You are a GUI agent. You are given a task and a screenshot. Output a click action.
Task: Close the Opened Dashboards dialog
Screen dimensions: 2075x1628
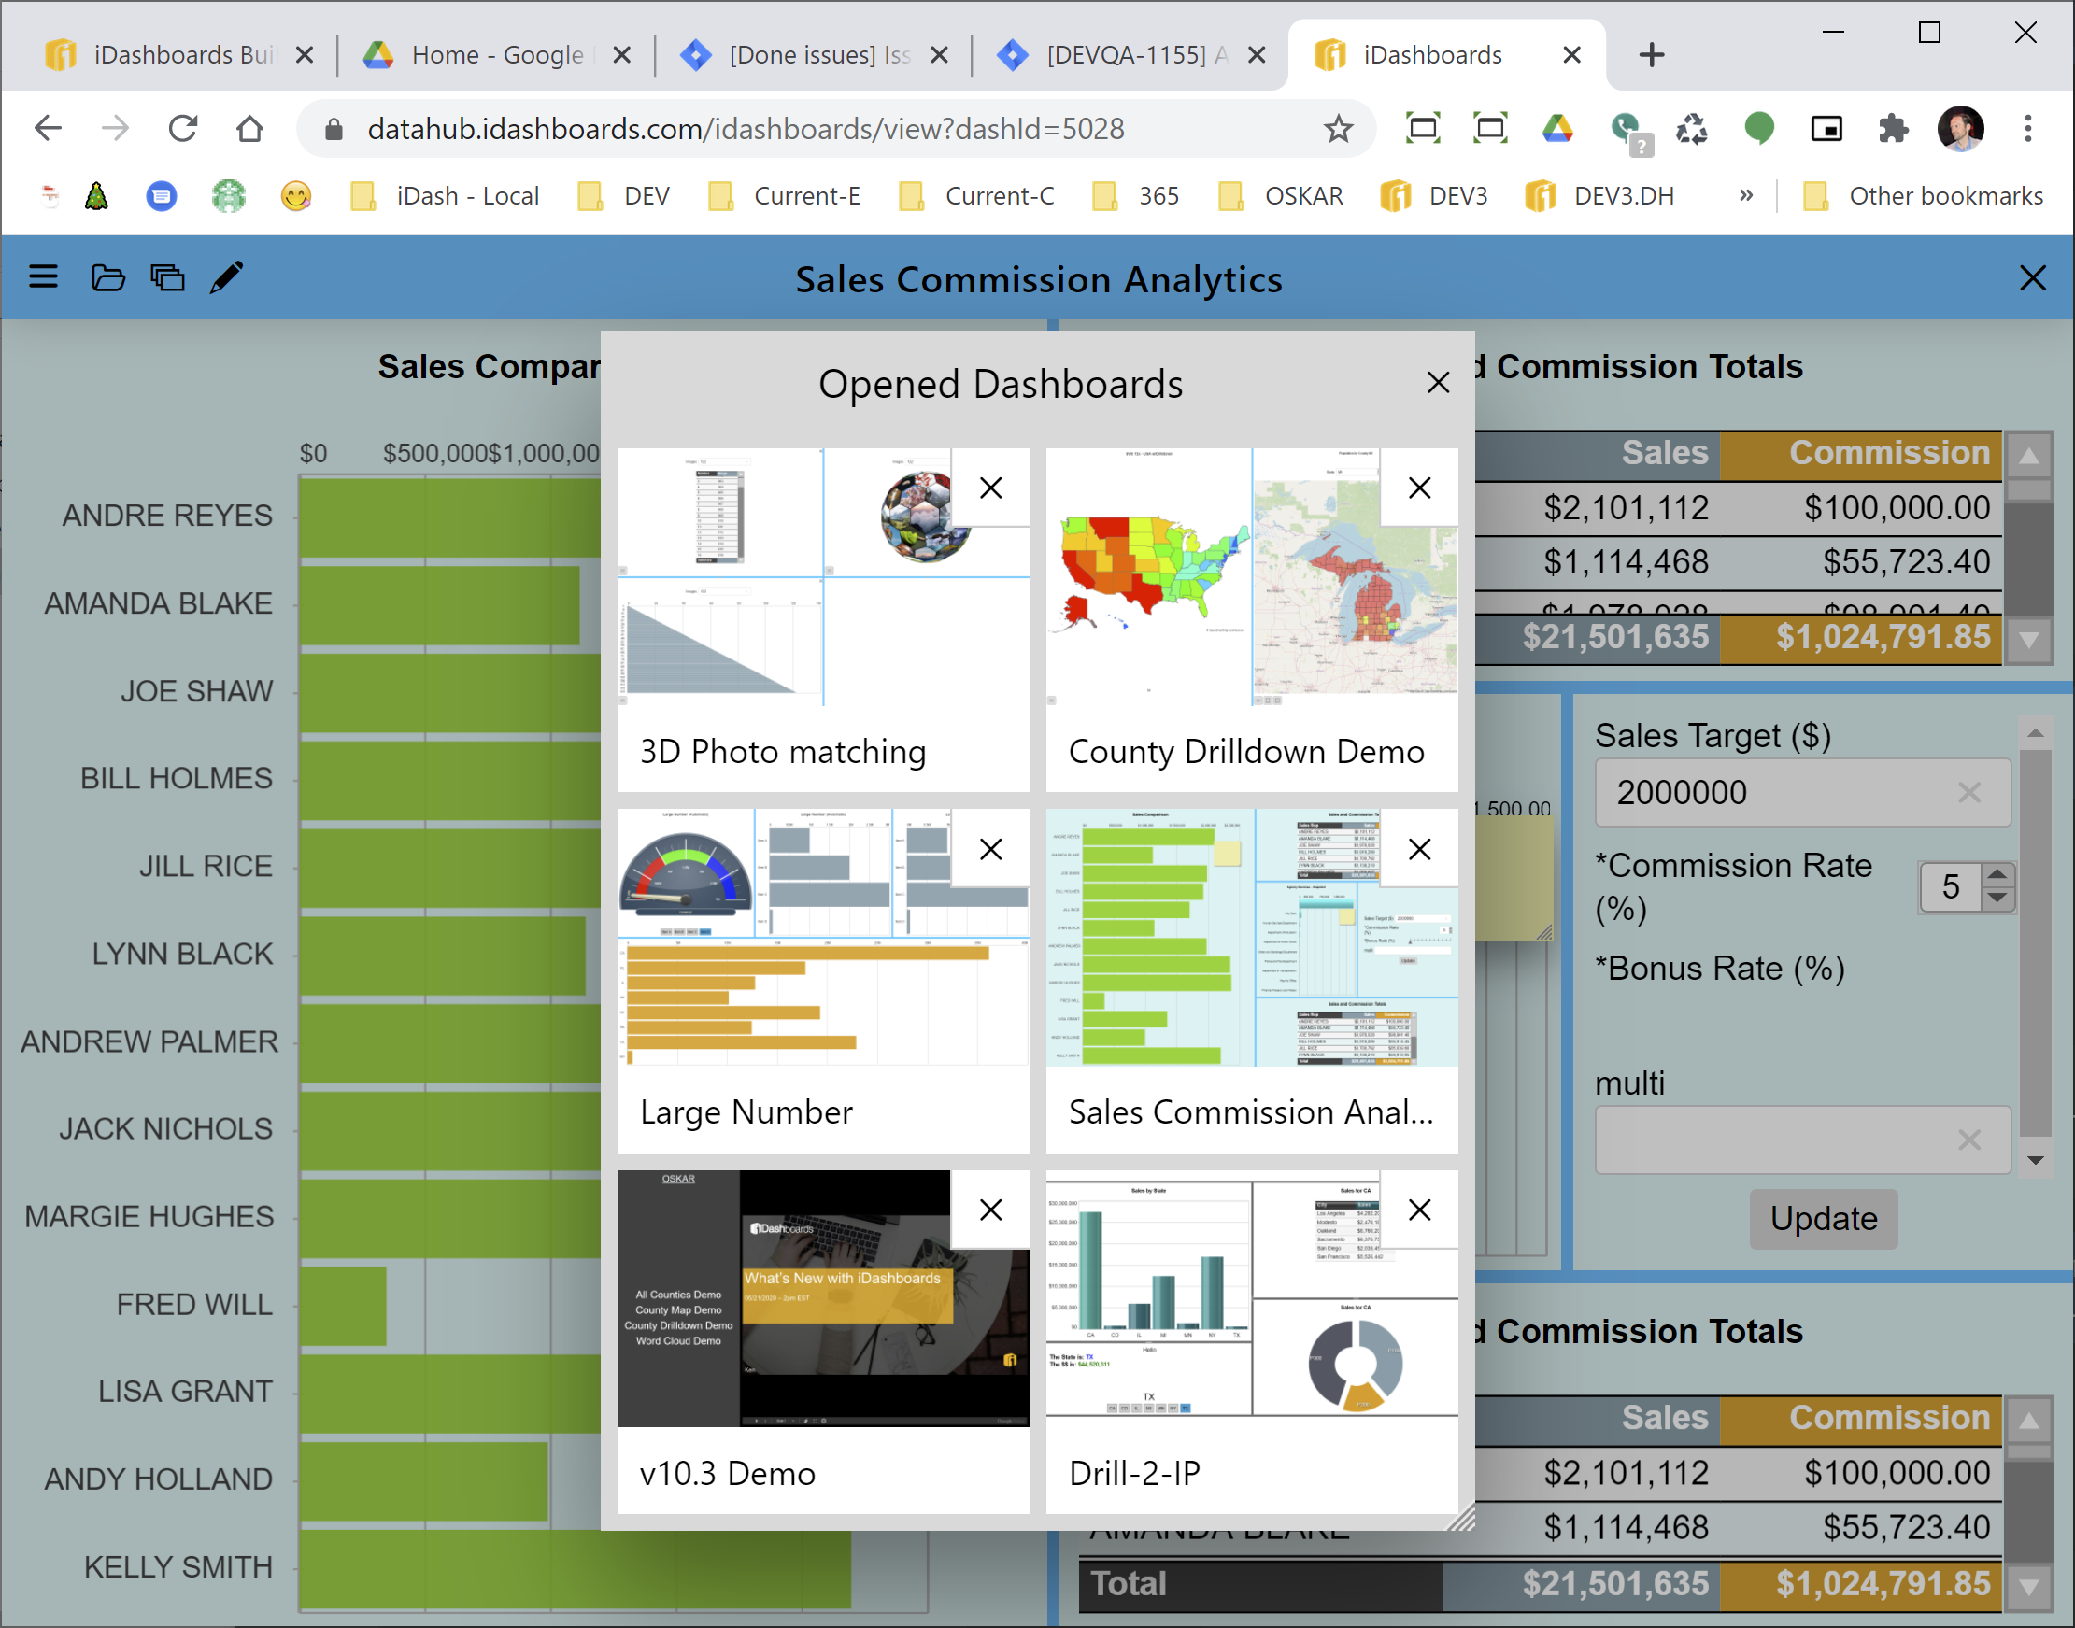pyautogui.click(x=1438, y=383)
